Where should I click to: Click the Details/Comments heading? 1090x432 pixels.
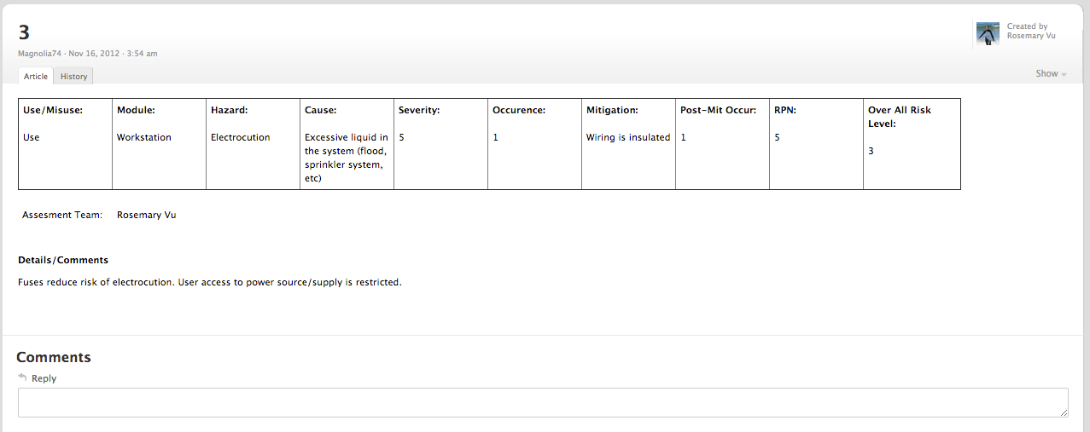point(63,260)
